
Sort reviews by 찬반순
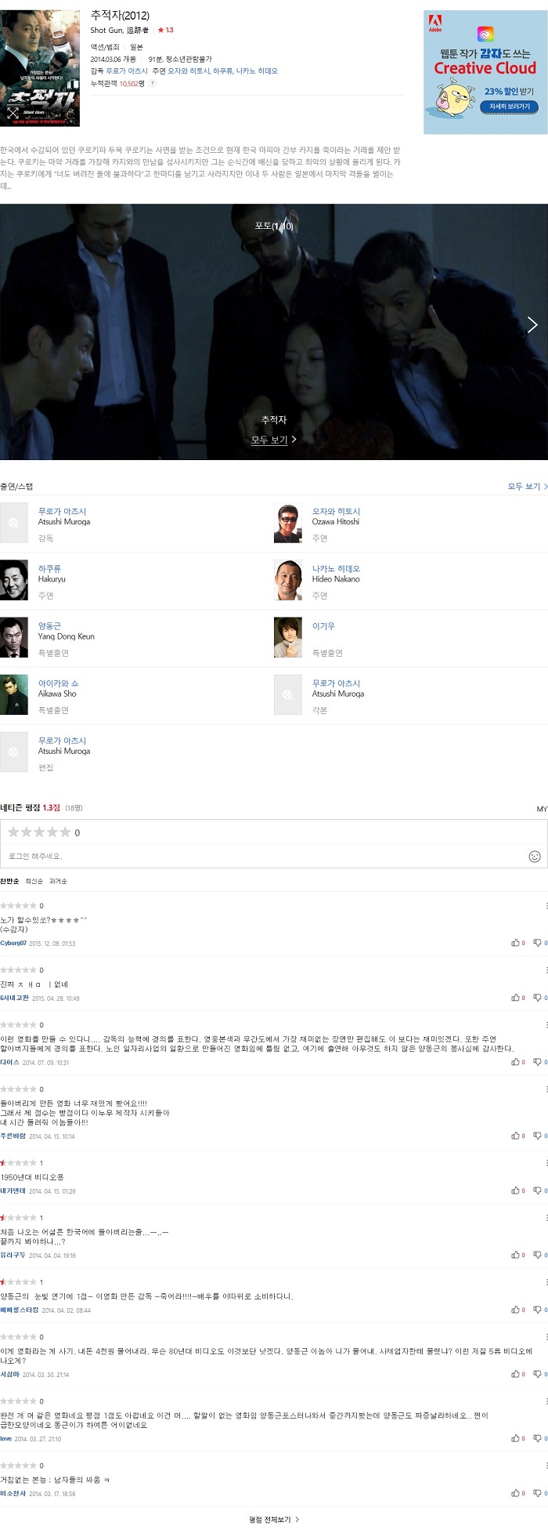pyautogui.click(x=9, y=881)
